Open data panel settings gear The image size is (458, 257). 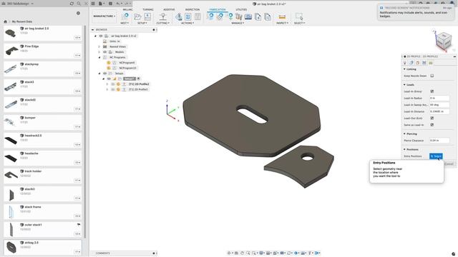coord(78,13)
